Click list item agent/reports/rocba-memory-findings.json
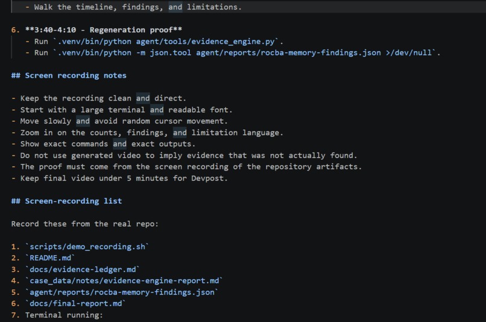 pos(115,292)
